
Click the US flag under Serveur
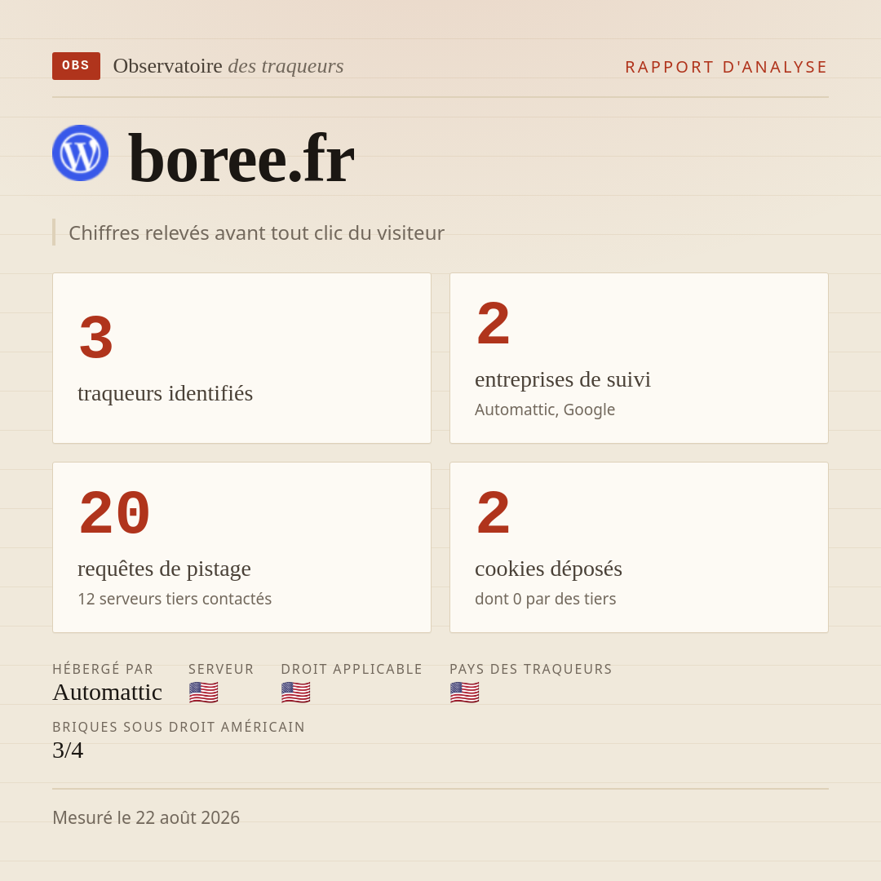[x=203, y=693]
